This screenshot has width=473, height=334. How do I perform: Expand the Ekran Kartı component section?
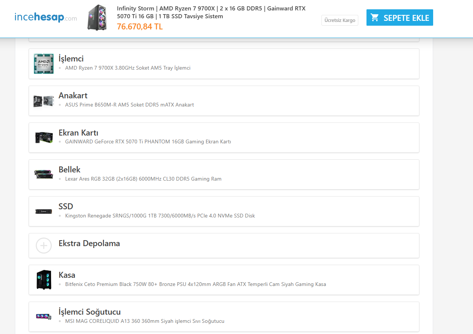click(78, 133)
